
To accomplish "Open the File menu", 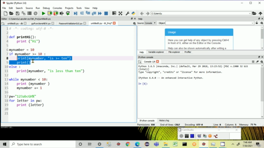I will pyautogui.click(x=4, y=8).
